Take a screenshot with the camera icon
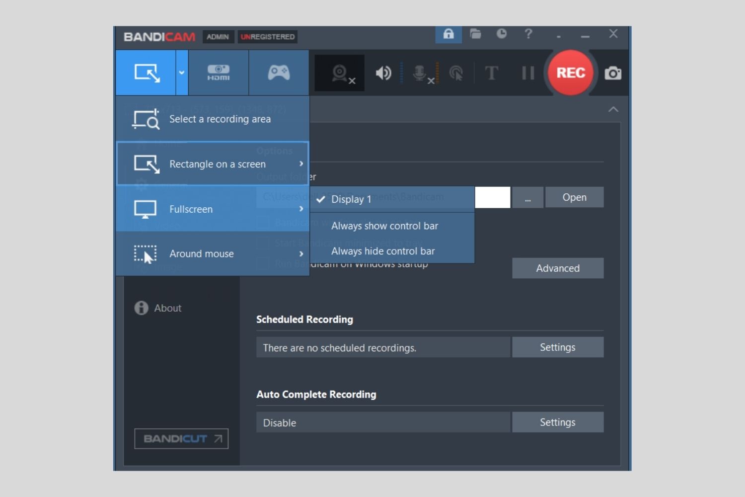 coord(613,74)
